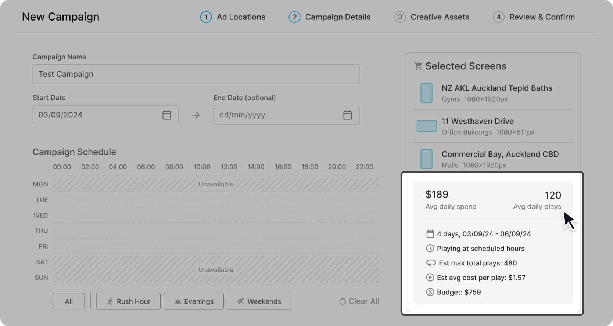Toggle the Weekends schedule preset
The width and height of the screenshot is (613, 326).
click(x=259, y=301)
